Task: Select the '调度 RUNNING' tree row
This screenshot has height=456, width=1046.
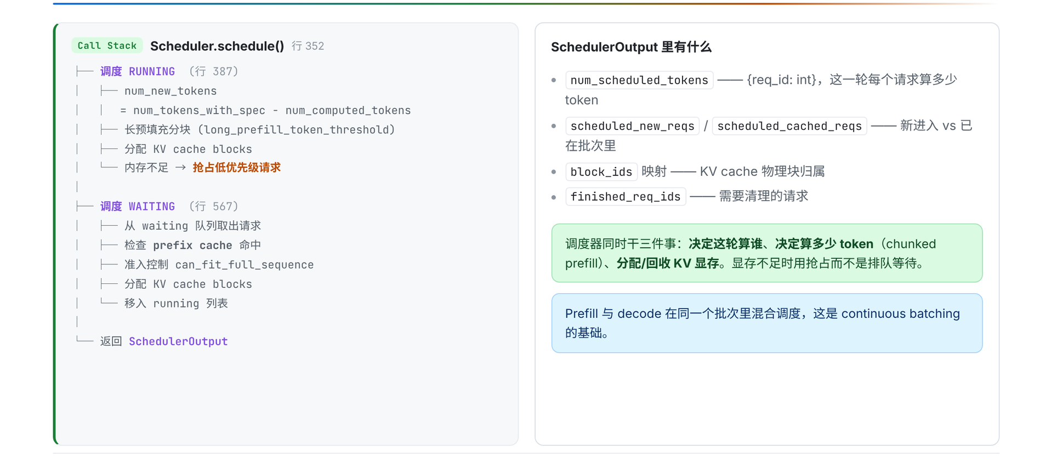Action: 138,71
